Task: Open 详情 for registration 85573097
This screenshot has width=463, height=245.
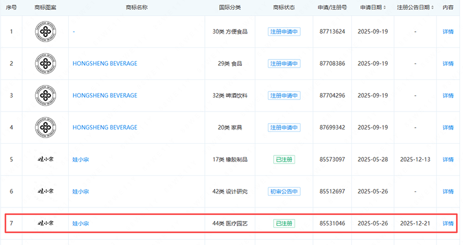Action: [448, 159]
